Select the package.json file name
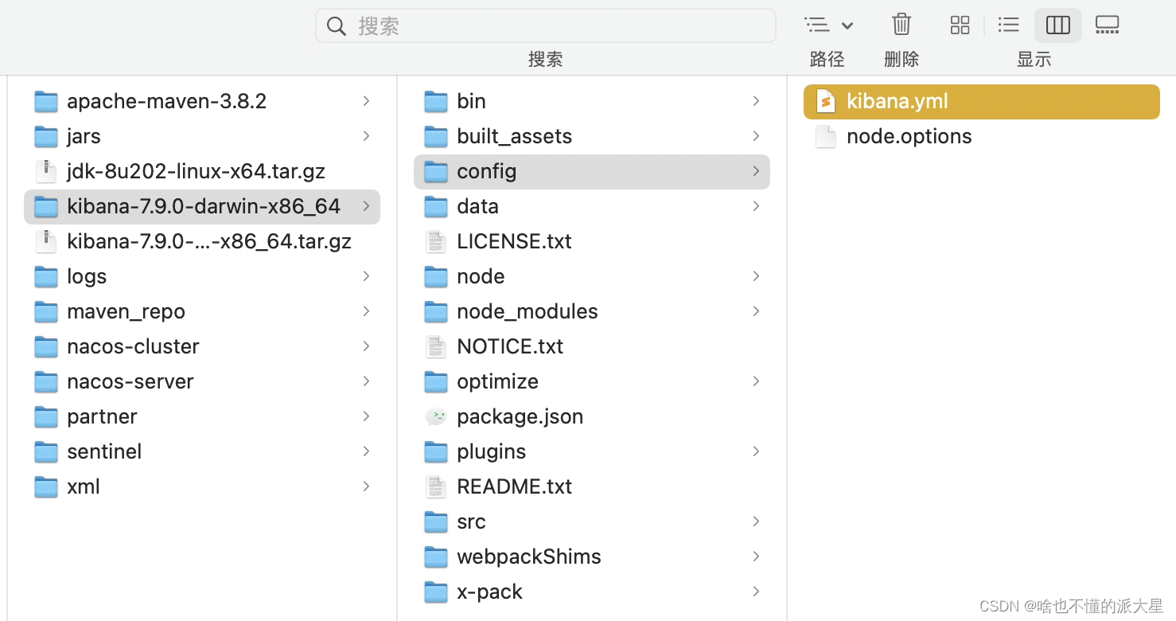Viewport: 1176px width, 621px height. 520,416
